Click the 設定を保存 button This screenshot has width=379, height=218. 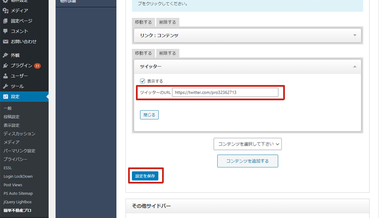[145, 176]
